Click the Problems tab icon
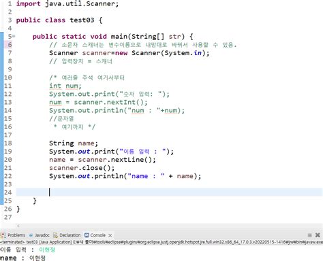Image resolution: width=323 pixels, height=261 pixels. click(3, 235)
